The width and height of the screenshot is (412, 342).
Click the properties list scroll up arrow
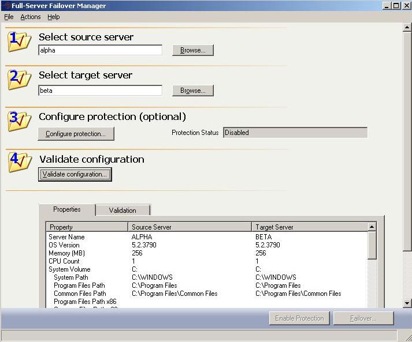click(x=372, y=227)
